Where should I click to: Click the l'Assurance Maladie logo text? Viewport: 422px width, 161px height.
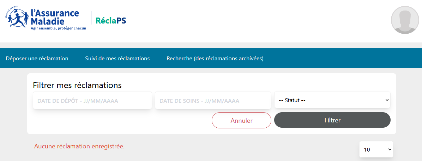(55, 17)
